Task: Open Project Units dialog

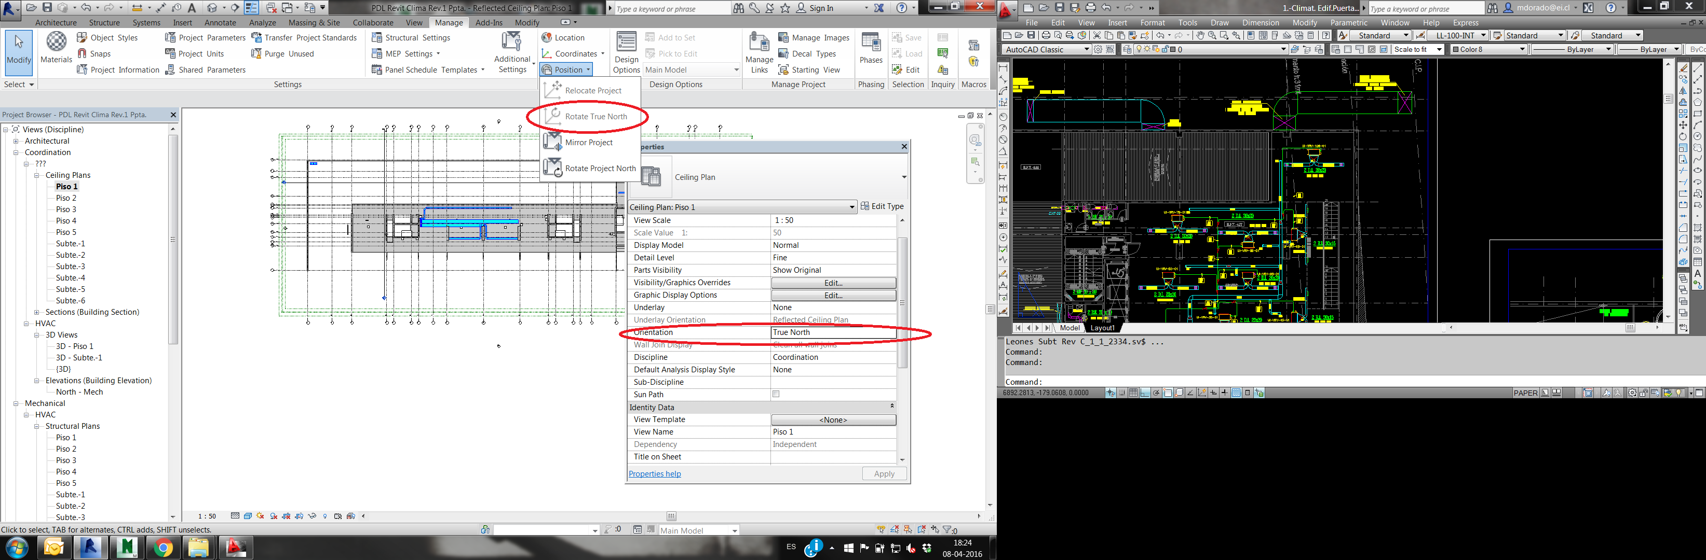Action: [195, 53]
